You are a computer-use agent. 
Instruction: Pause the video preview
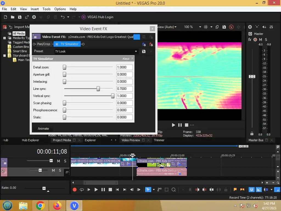click(x=180, y=125)
